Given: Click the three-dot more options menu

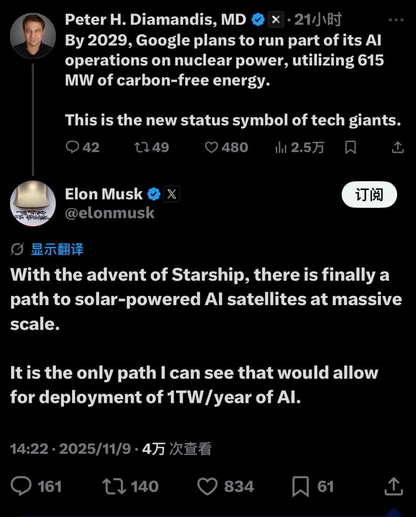Looking at the screenshot, I should coord(396,20).
